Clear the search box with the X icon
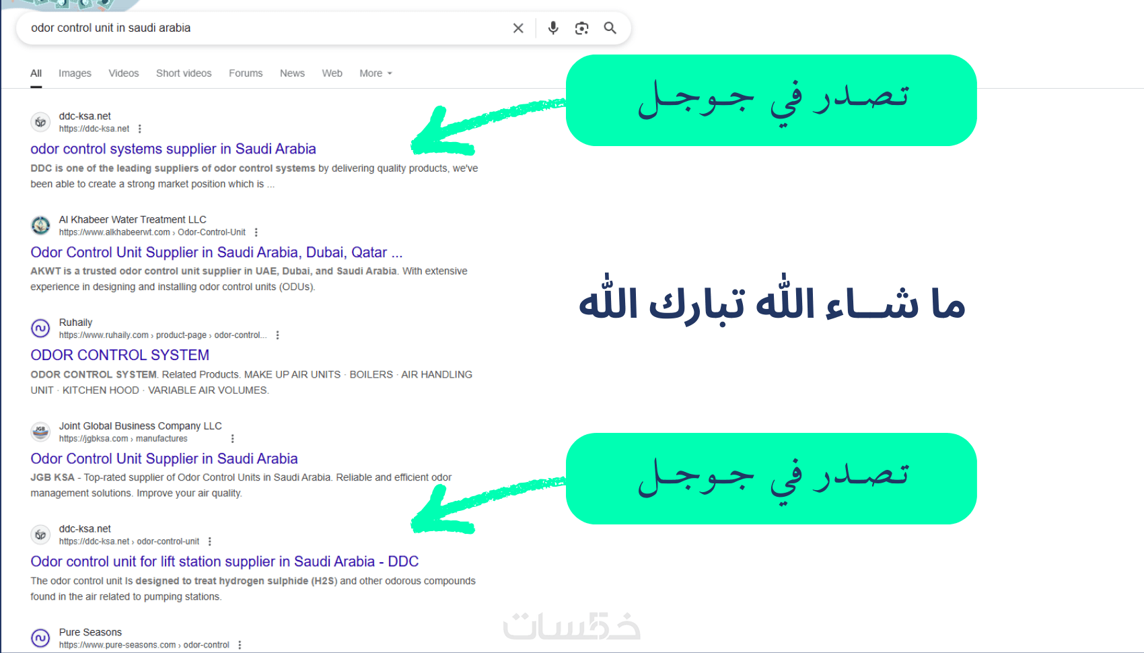The width and height of the screenshot is (1144, 653). coord(518,28)
